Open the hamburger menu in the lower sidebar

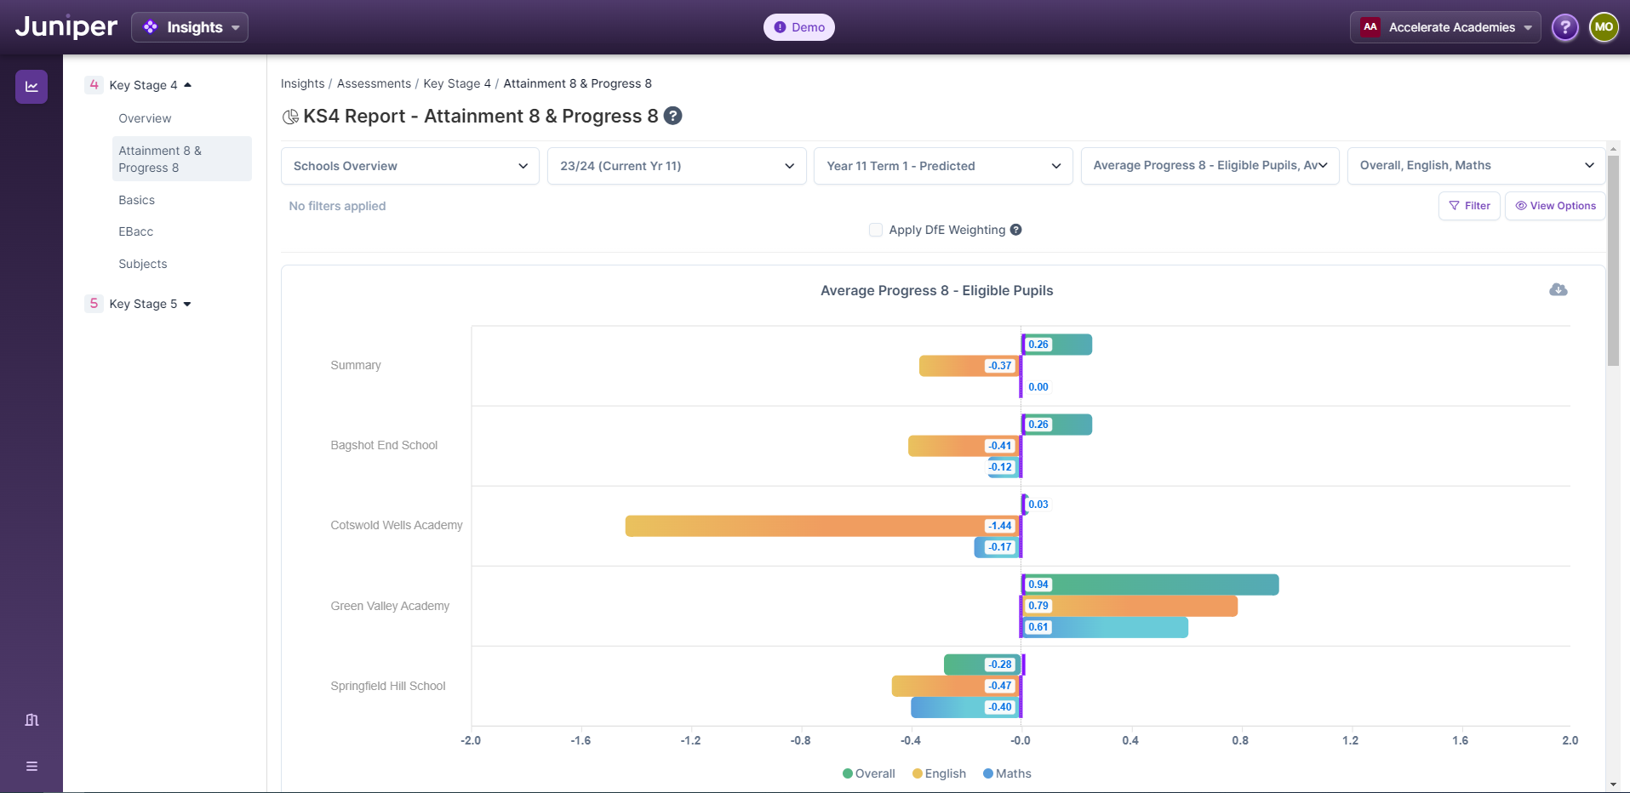31,766
